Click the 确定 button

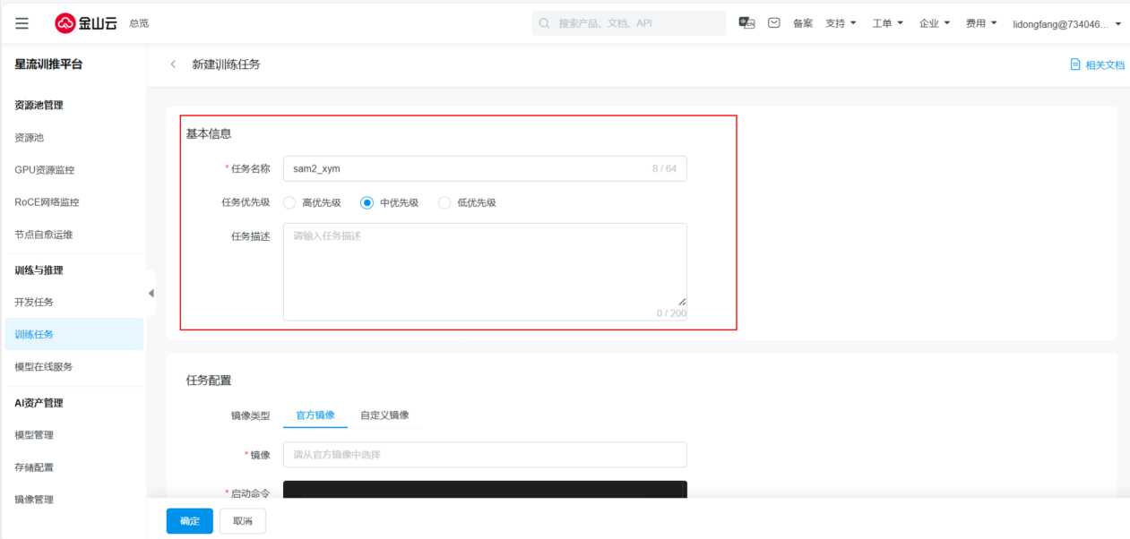point(189,521)
